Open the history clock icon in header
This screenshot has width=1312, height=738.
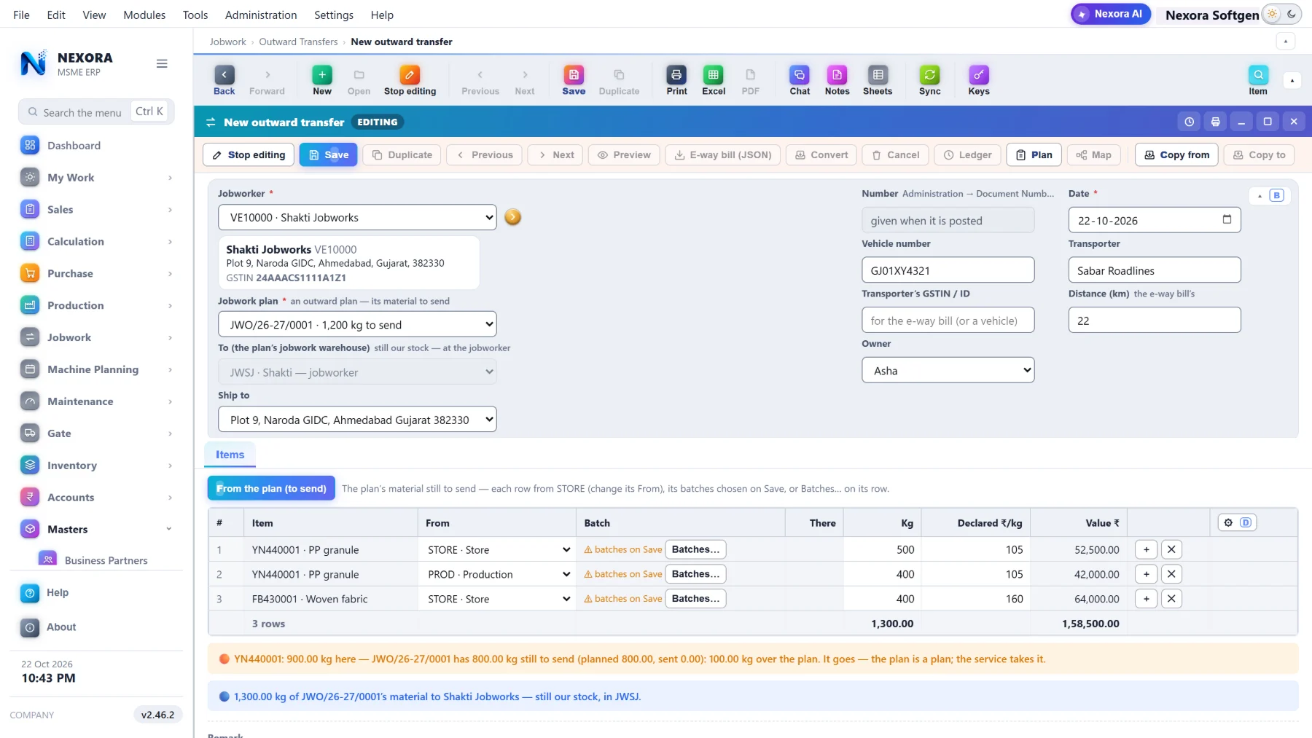click(x=1189, y=122)
